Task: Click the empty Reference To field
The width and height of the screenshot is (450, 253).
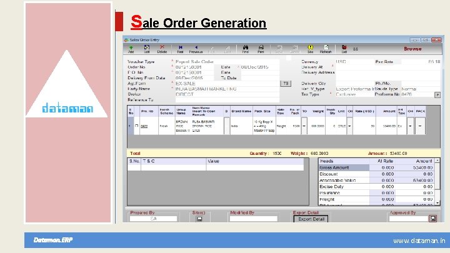Action: coord(227,100)
